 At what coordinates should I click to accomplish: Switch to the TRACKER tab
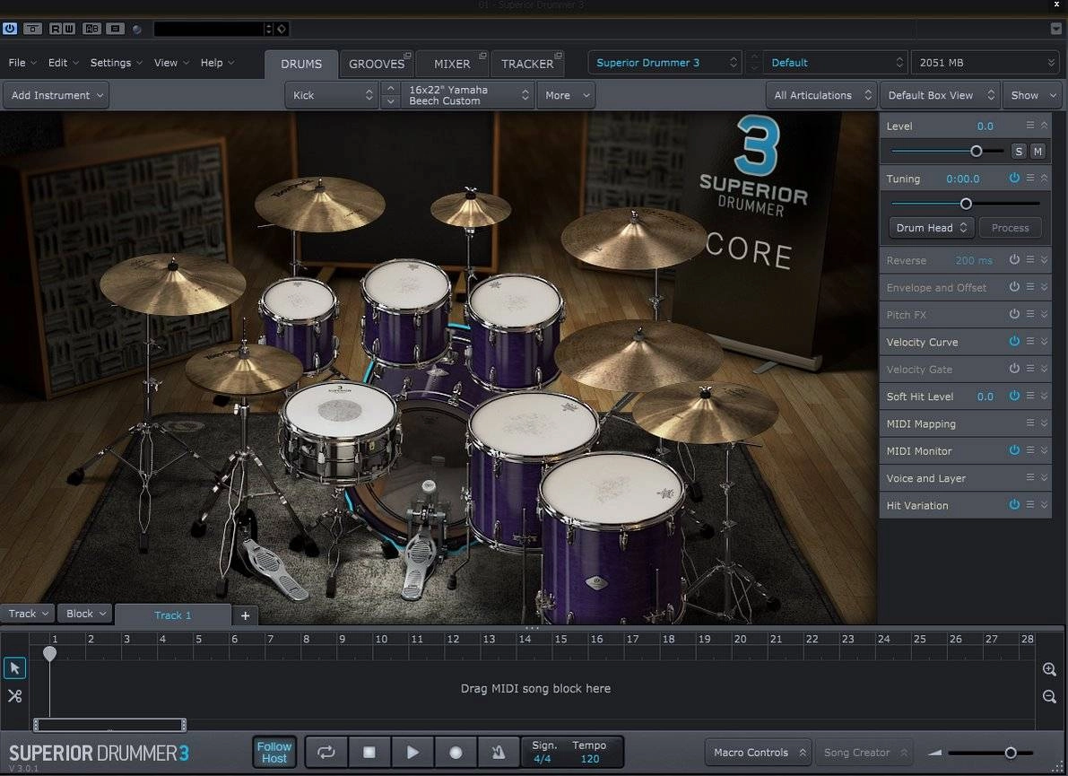pos(527,64)
